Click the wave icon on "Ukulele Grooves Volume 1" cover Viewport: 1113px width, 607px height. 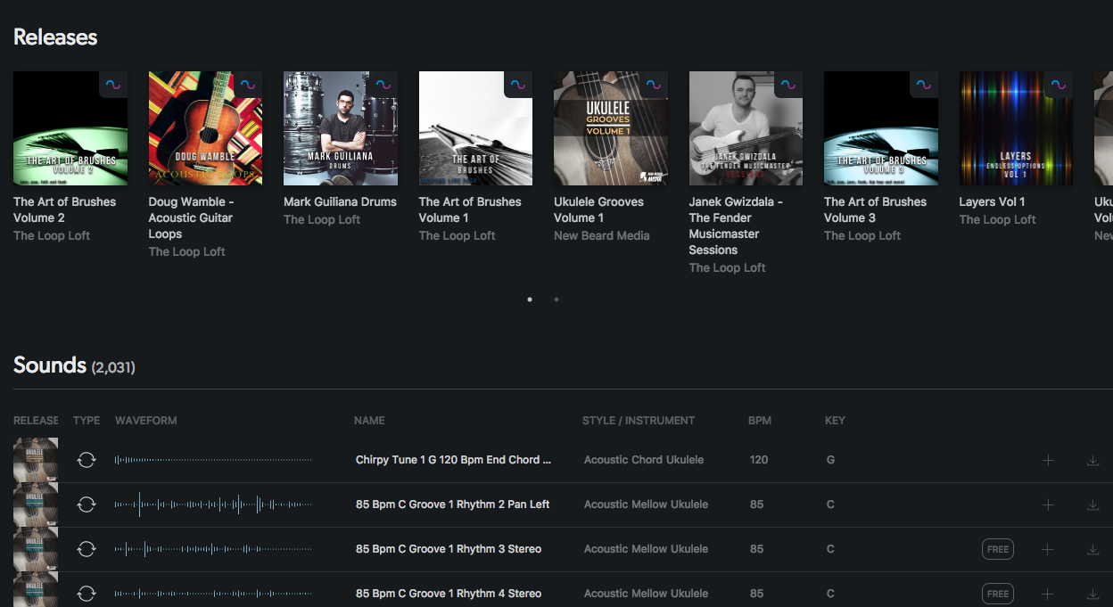pyautogui.click(x=654, y=84)
